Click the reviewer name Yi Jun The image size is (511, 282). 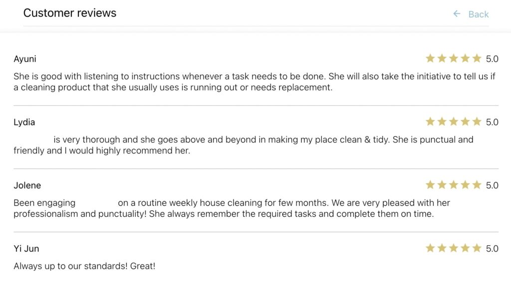coord(26,249)
